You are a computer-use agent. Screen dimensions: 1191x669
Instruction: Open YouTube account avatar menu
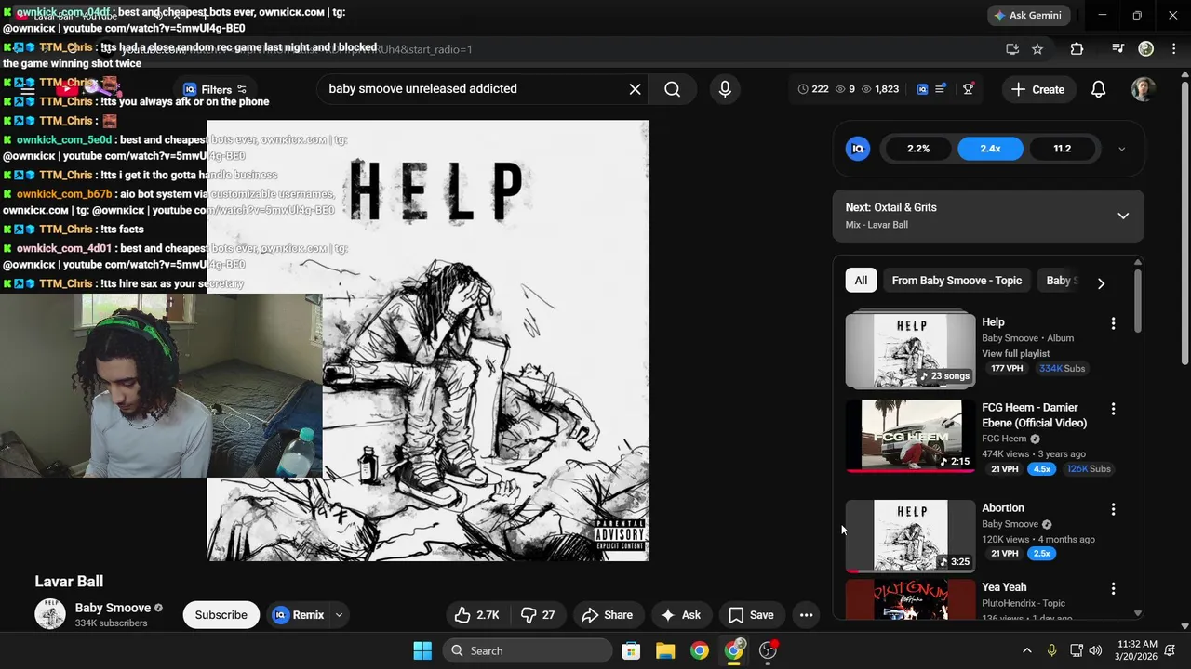[1144, 89]
